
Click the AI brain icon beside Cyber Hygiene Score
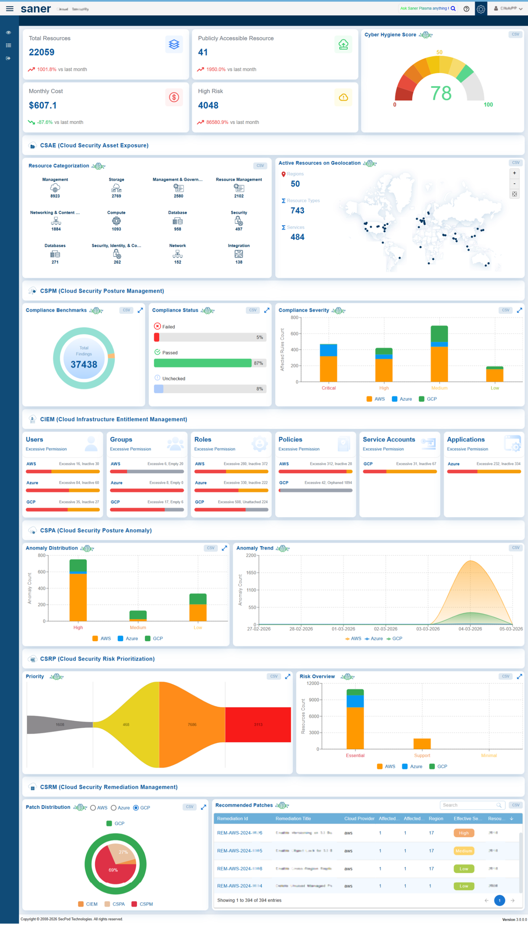pyautogui.click(x=426, y=35)
